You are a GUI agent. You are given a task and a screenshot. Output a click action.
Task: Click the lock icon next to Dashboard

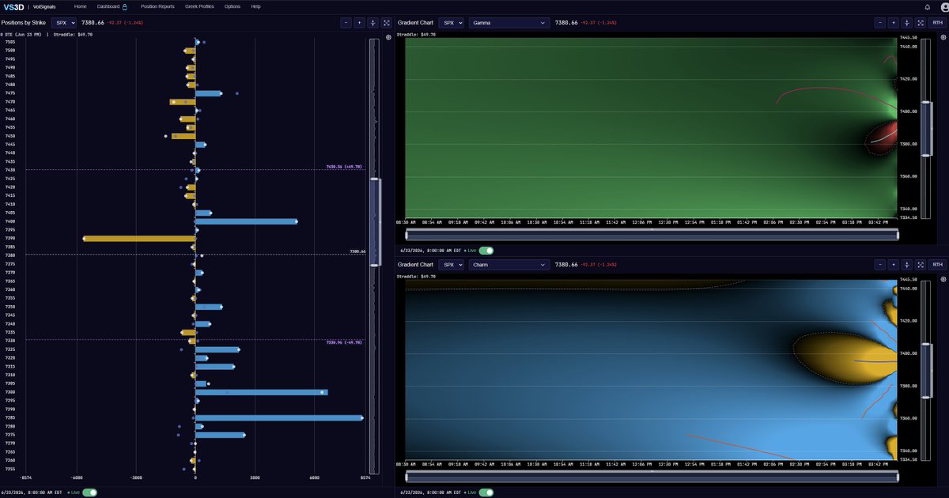click(x=125, y=6)
